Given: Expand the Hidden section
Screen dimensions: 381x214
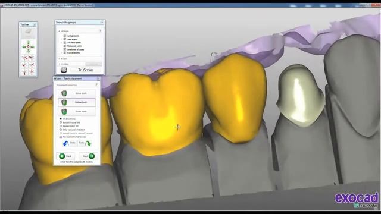Looking at the screenshot, I should pyautogui.click(x=59, y=64).
